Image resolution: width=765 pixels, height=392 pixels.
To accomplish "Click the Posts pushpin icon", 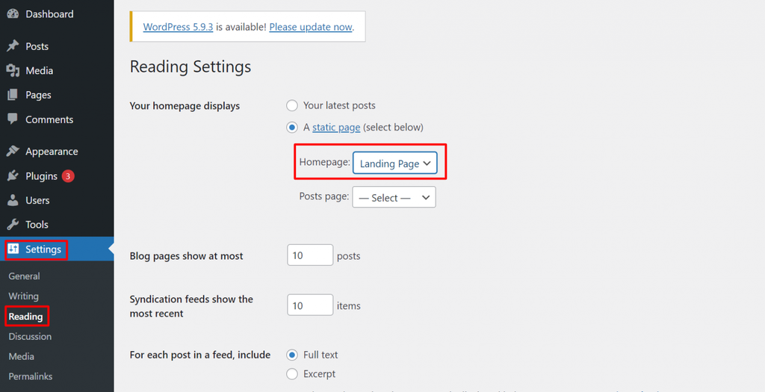I will 13,46.
